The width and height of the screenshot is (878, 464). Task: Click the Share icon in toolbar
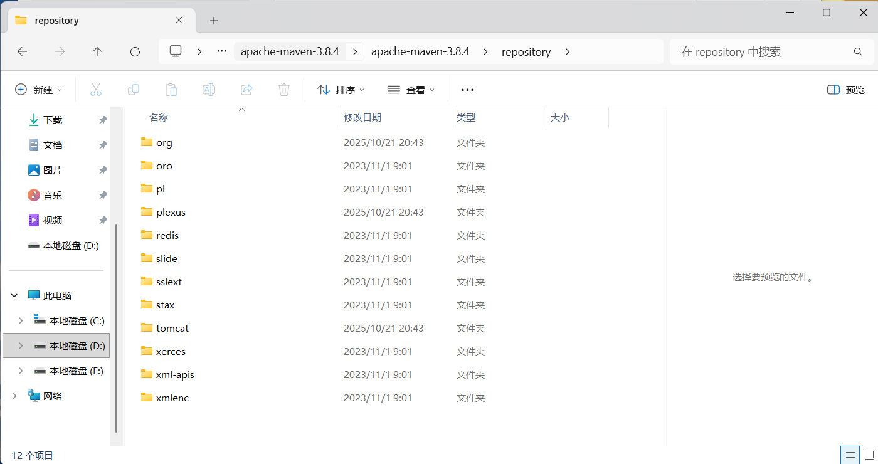(246, 90)
